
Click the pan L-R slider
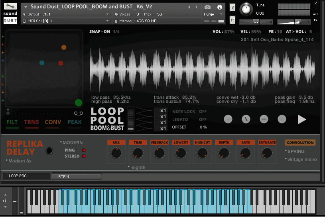pyautogui.click(x=256, y=22)
